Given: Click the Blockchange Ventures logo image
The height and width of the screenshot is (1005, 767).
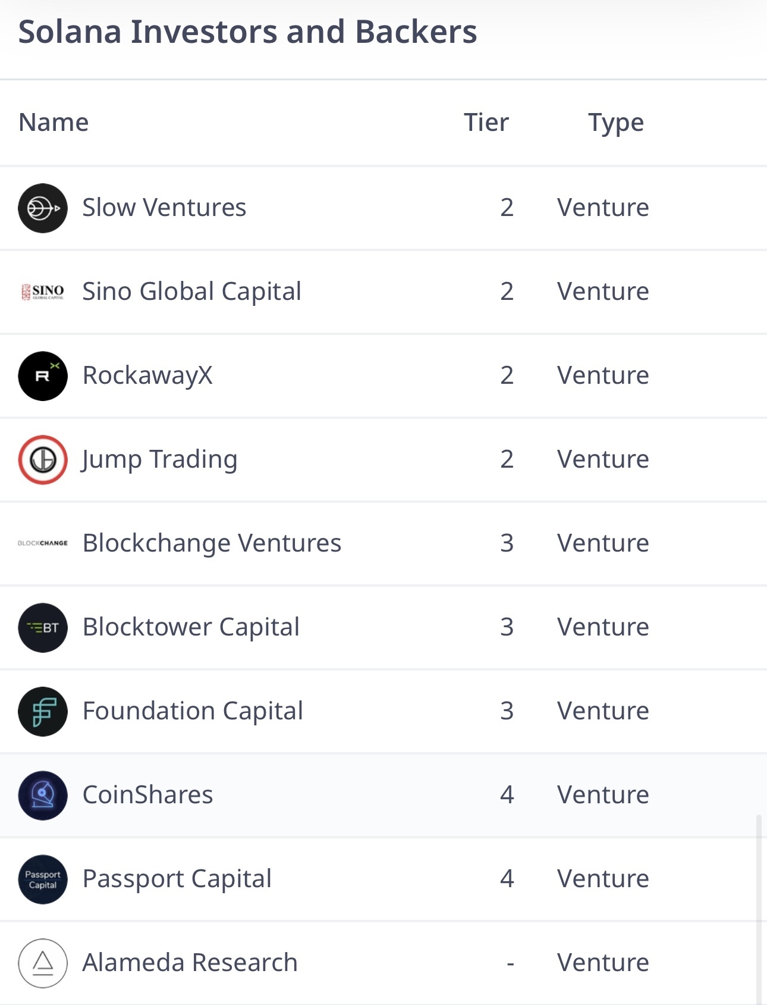Looking at the screenshot, I should click(43, 543).
